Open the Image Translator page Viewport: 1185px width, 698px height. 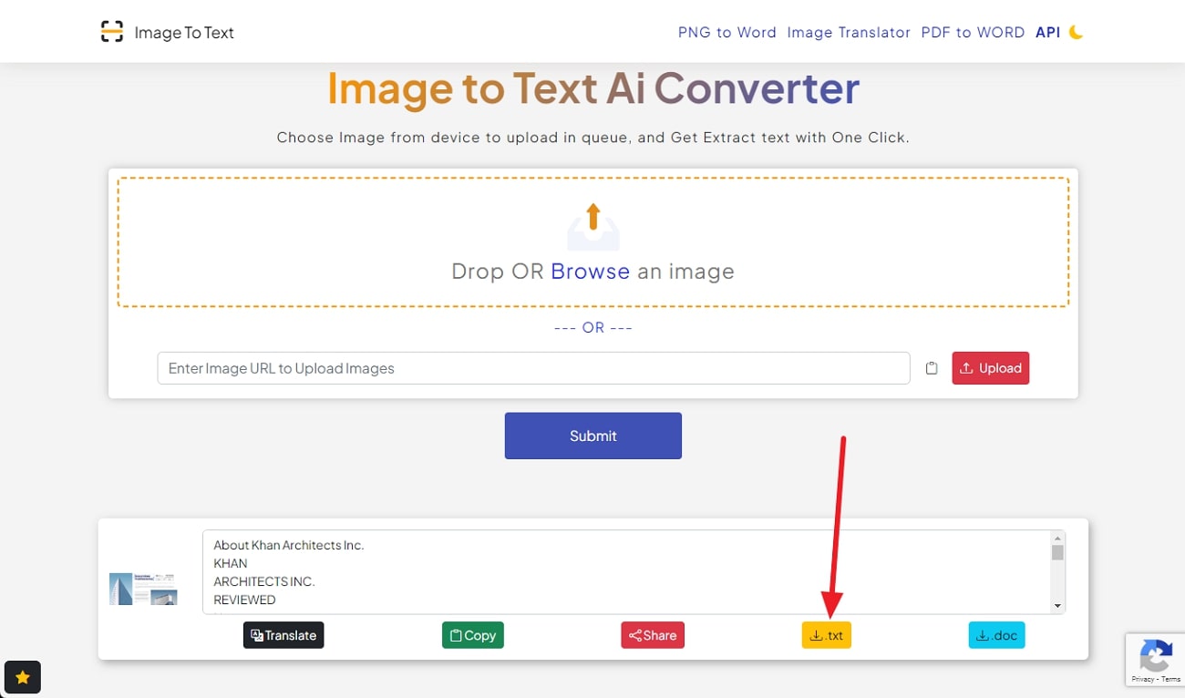[x=849, y=32]
